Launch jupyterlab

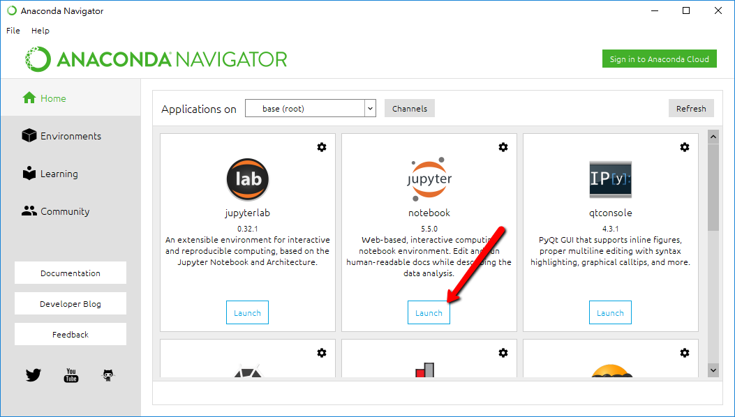coord(248,312)
